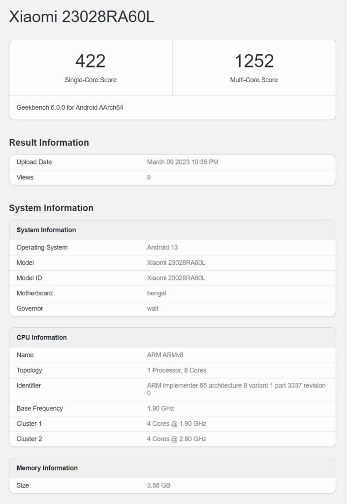Image resolution: width=347 pixels, height=504 pixels.
Task: Select the views count 9
Action: tap(149, 177)
